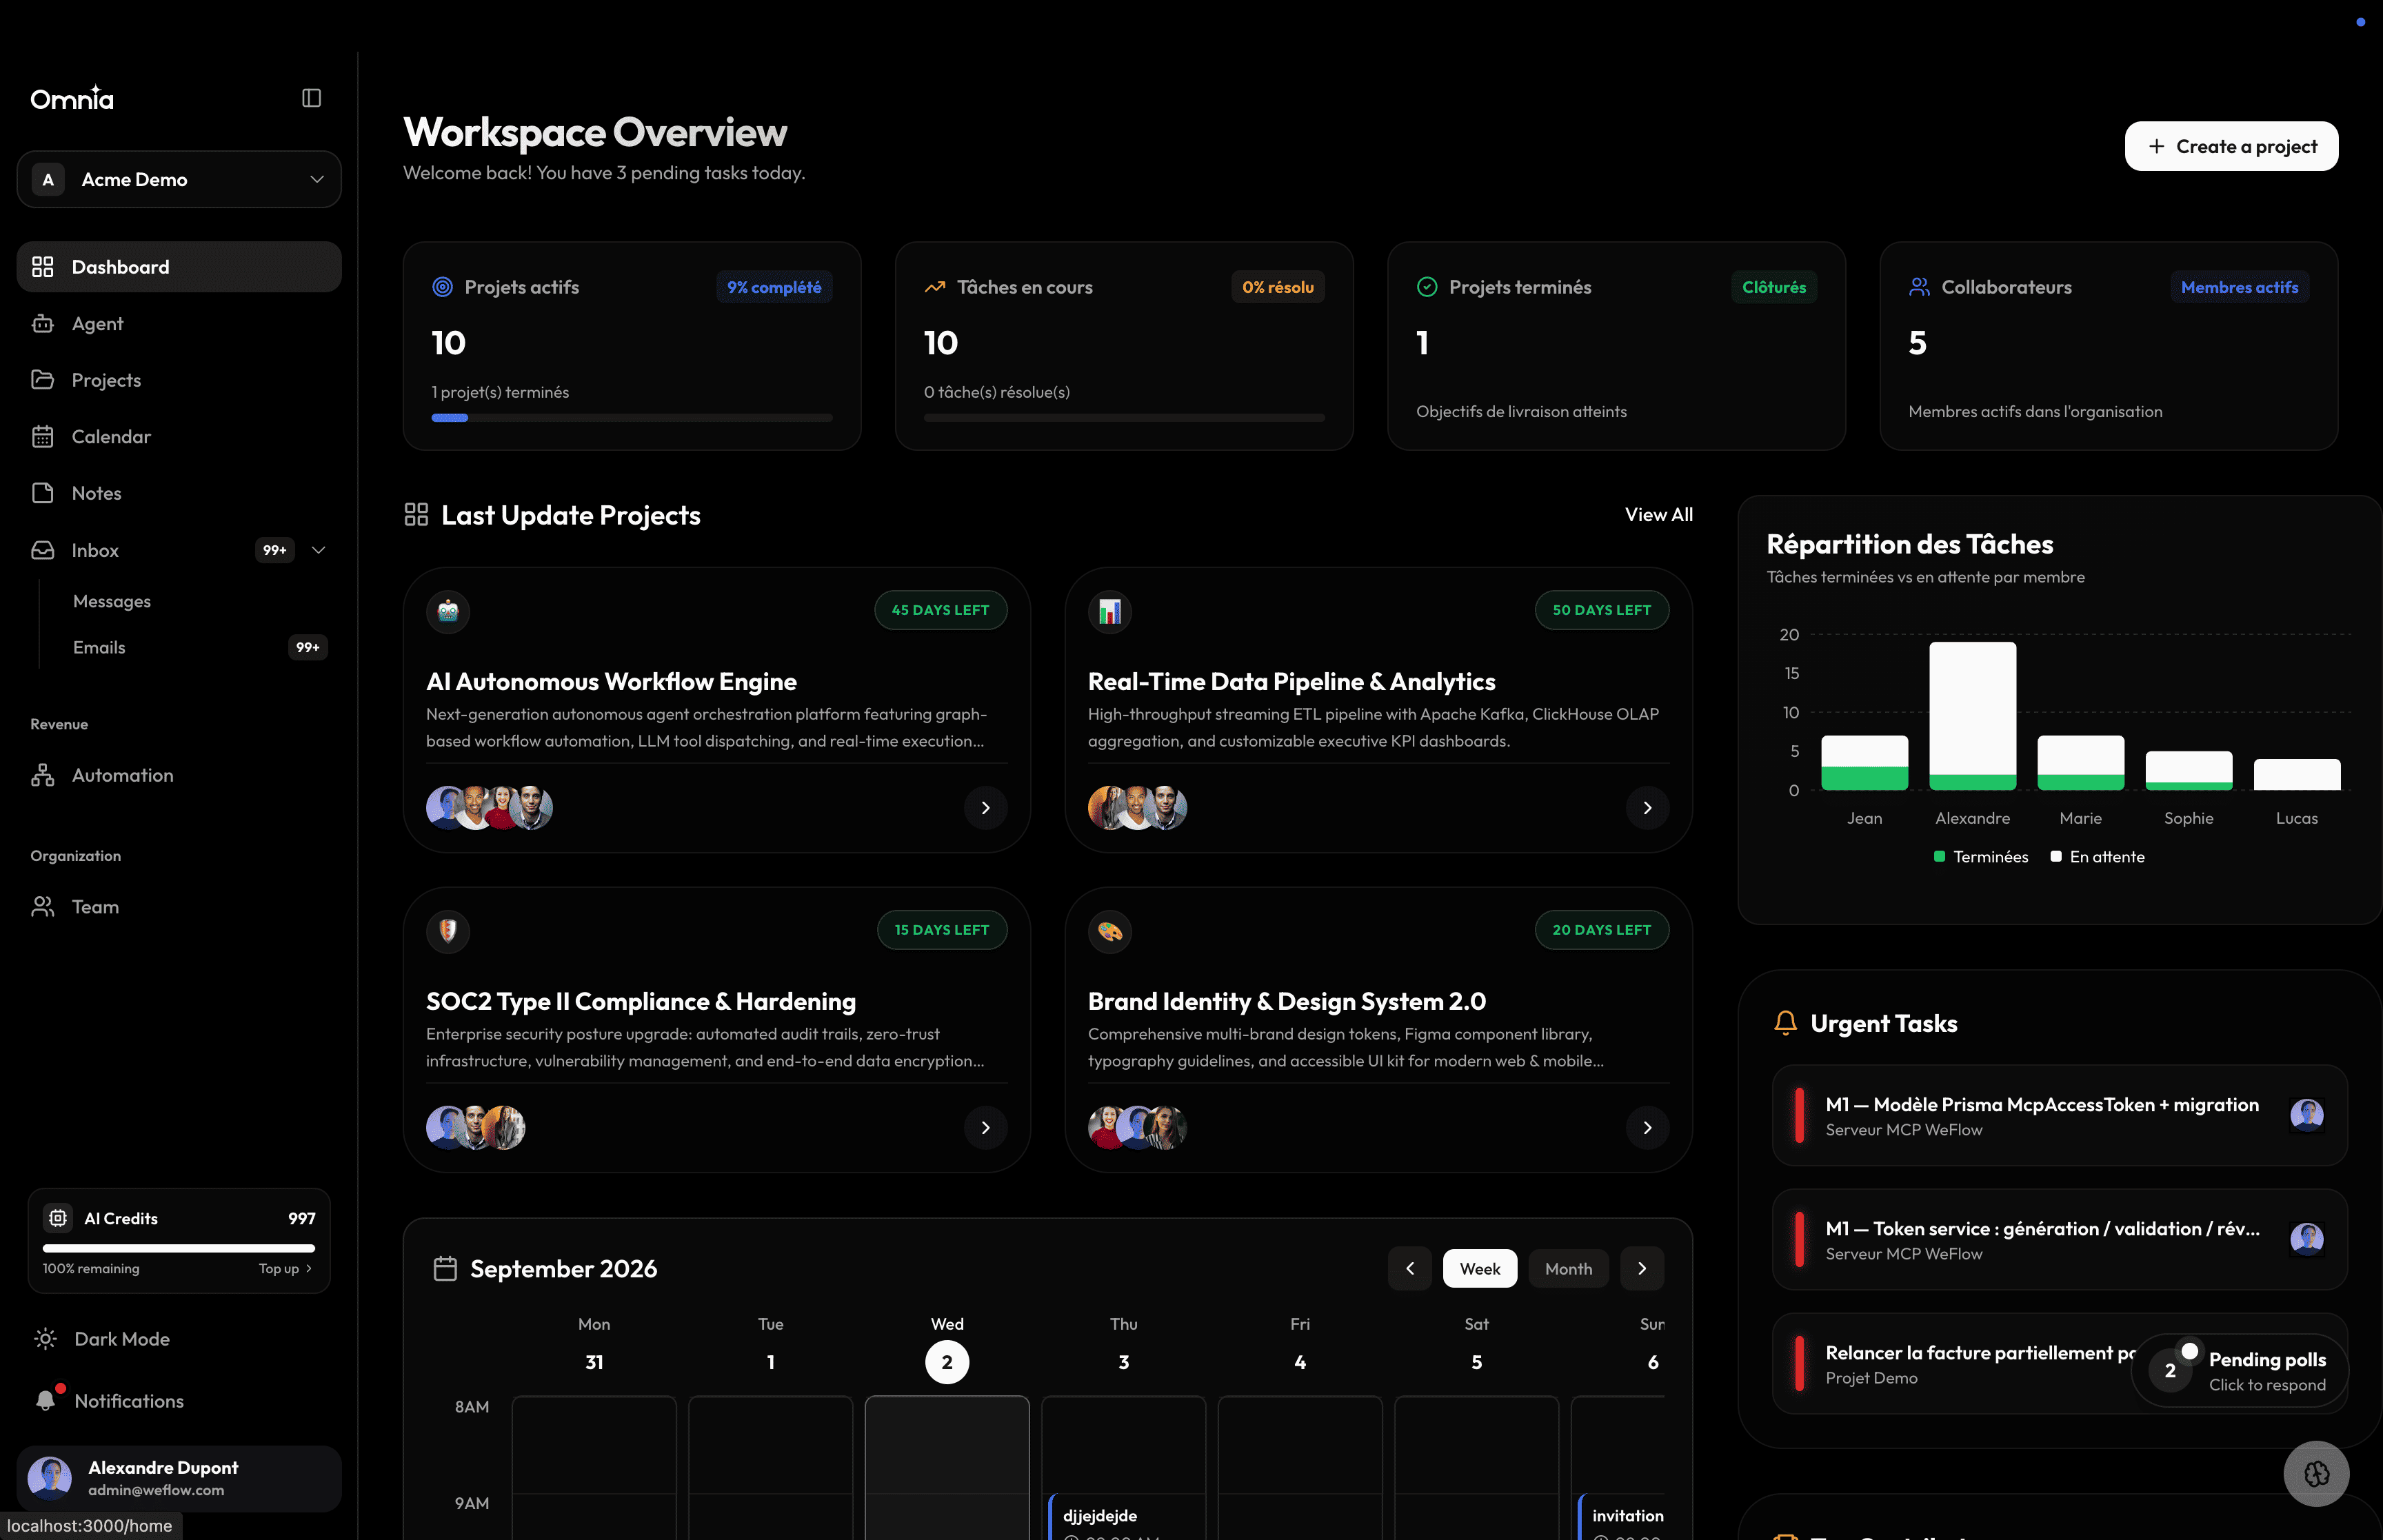Collapse the sidebar using the panel icon

pos(311,98)
